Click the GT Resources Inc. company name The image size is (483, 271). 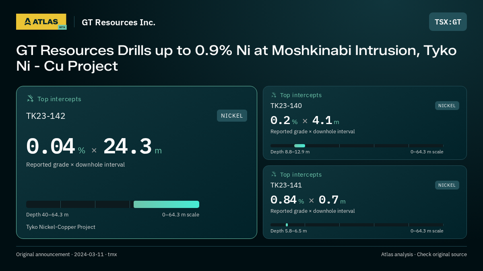(x=118, y=22)
